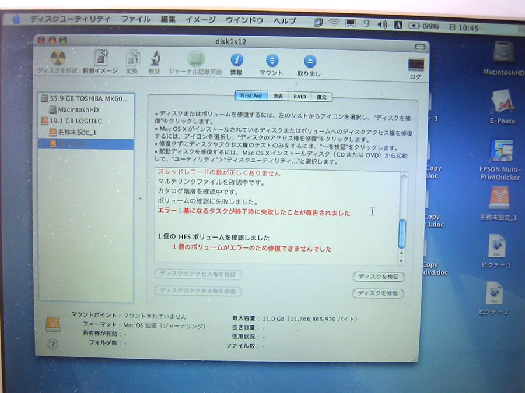Open the ウインドウ menu

pos(244,20)
